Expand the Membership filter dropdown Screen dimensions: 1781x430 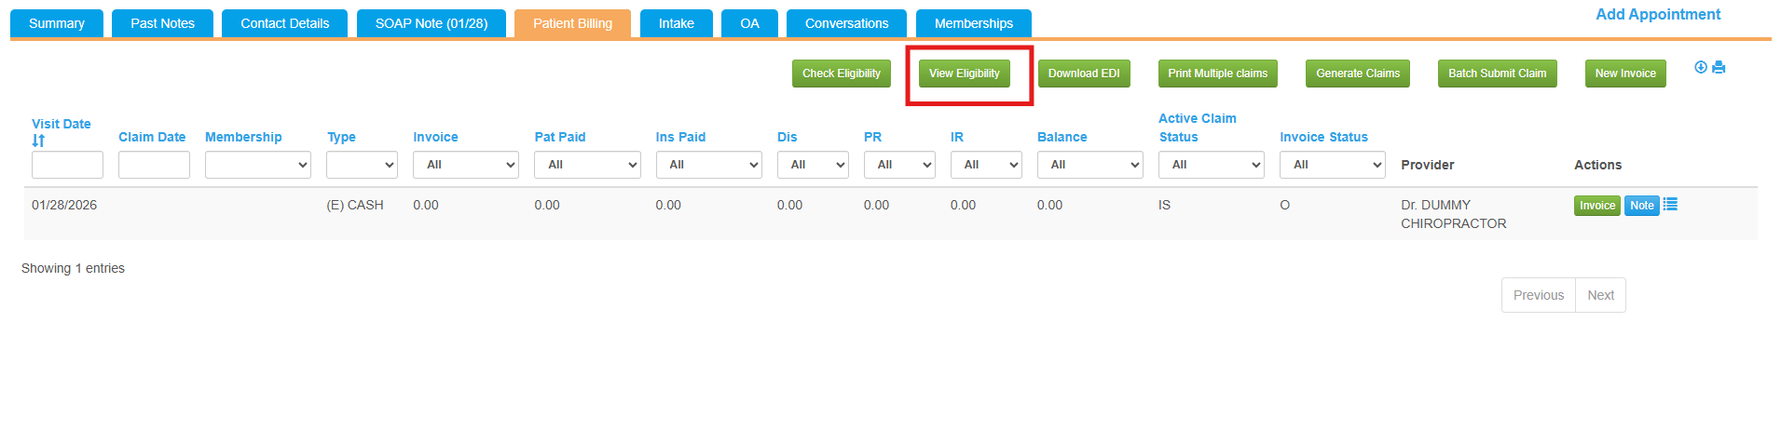tap(258, 165)
